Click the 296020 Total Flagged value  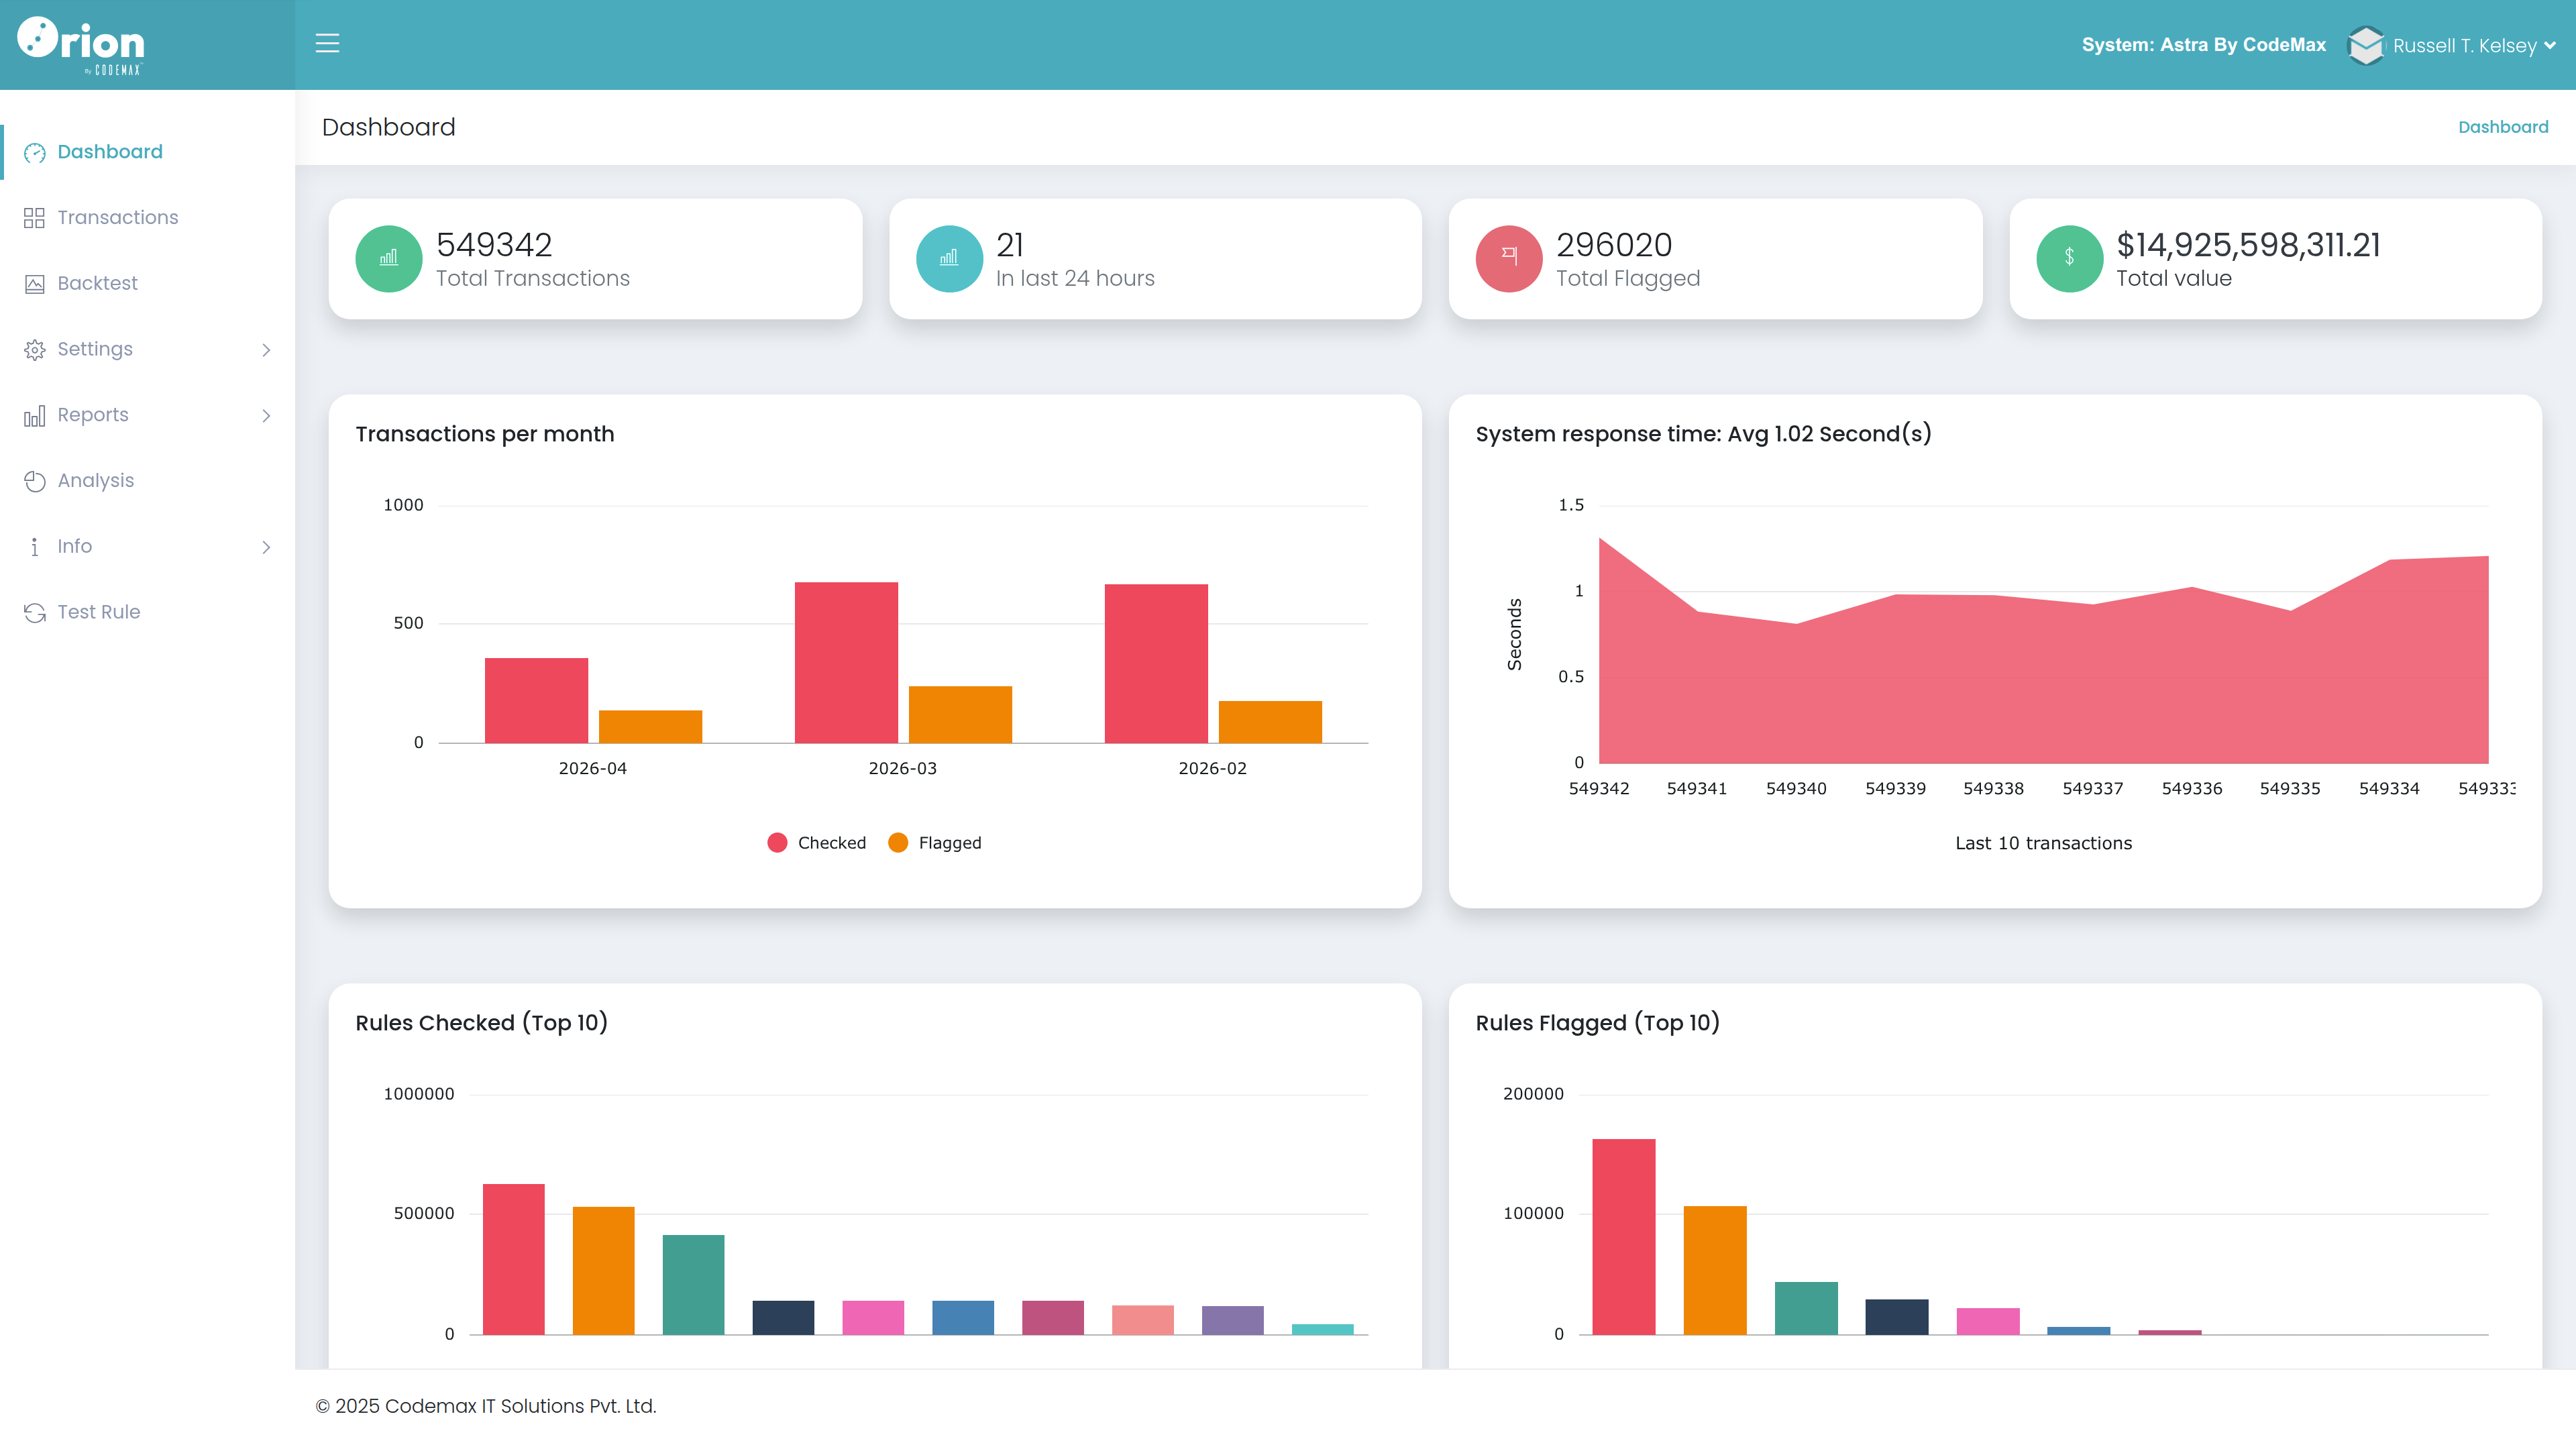(x=1614, y=245)
